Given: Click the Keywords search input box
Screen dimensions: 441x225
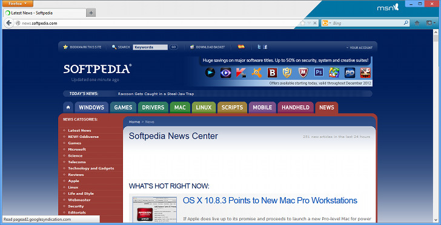Looking at the screenshot, I should 150,47.
